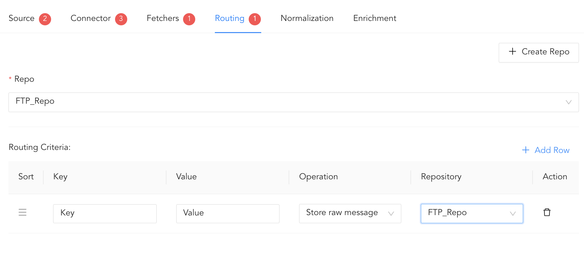
Task: Switch to the Fetchers tab label
Action: click(x=163, y=18)
